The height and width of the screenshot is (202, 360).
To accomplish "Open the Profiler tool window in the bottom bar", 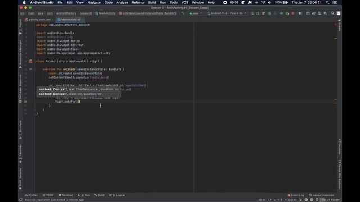I will pyautogui.click(x=31, y=195).
